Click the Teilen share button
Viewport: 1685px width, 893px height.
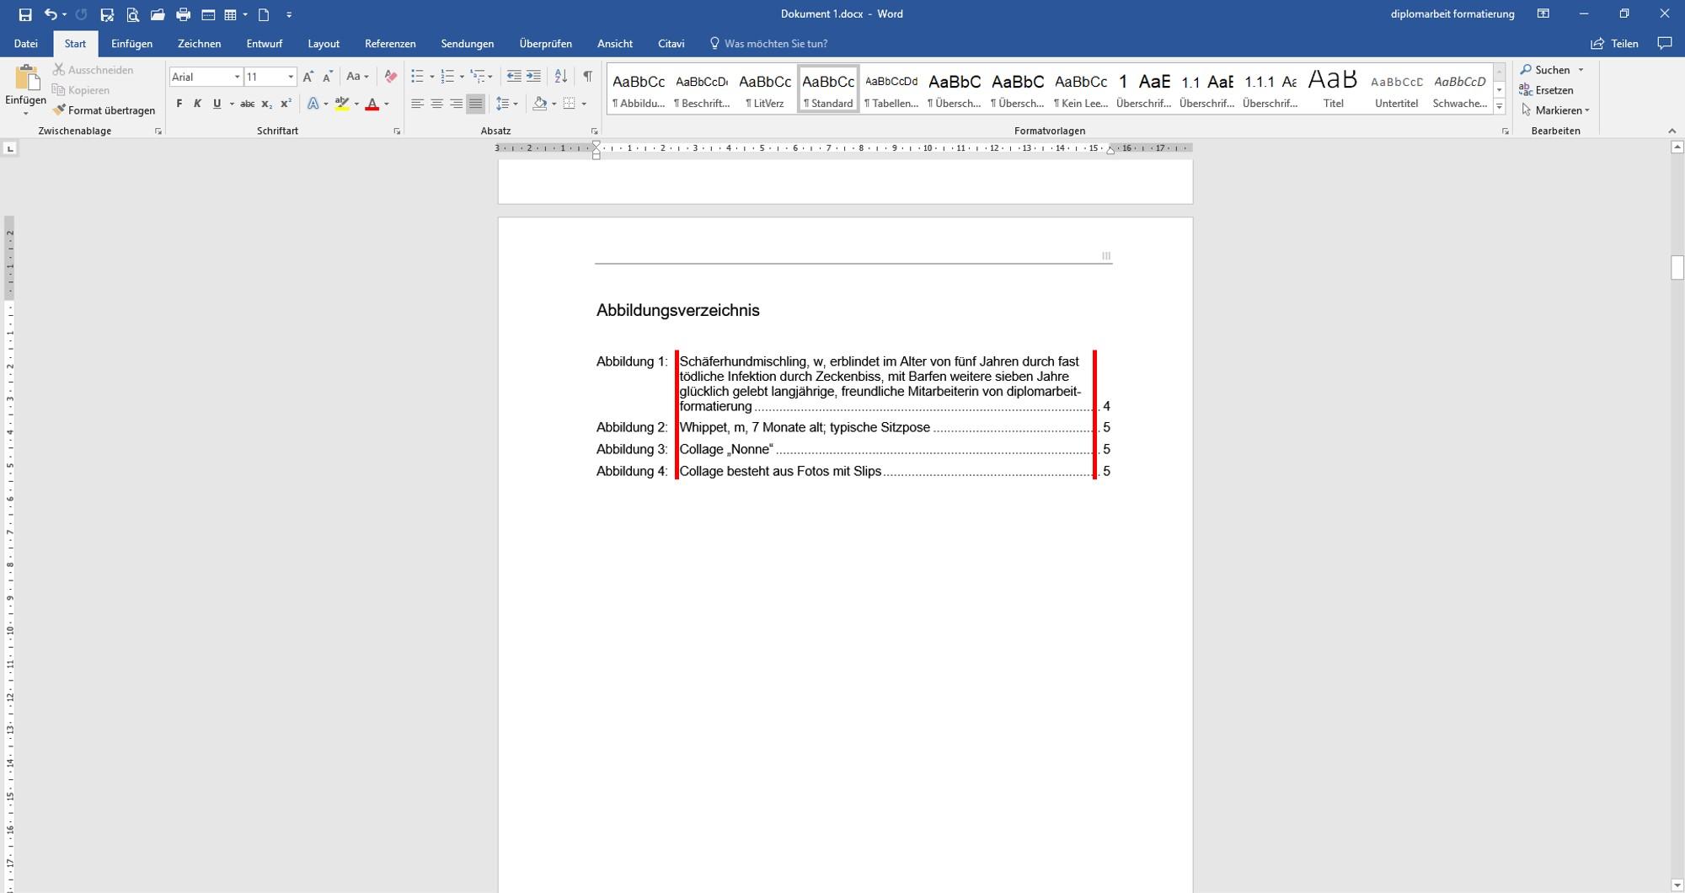[x=1614, y=44]
